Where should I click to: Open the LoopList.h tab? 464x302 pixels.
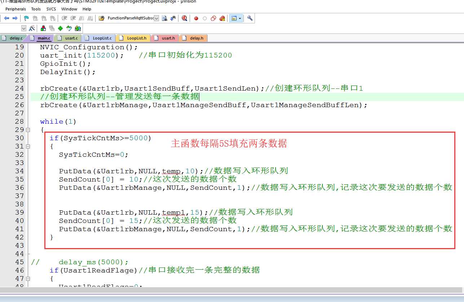134,38
